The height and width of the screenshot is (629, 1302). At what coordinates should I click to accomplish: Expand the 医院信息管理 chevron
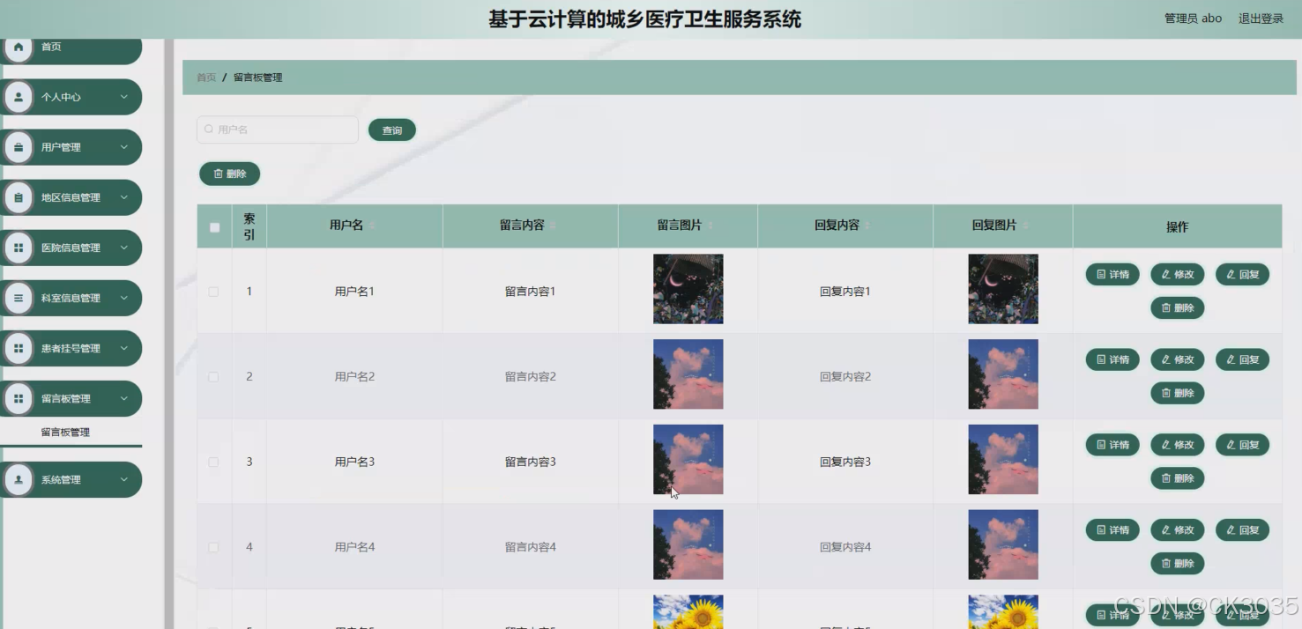(124, 248)
